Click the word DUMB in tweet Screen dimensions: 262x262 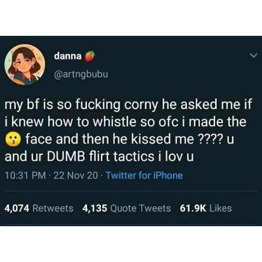click(65, 157)
